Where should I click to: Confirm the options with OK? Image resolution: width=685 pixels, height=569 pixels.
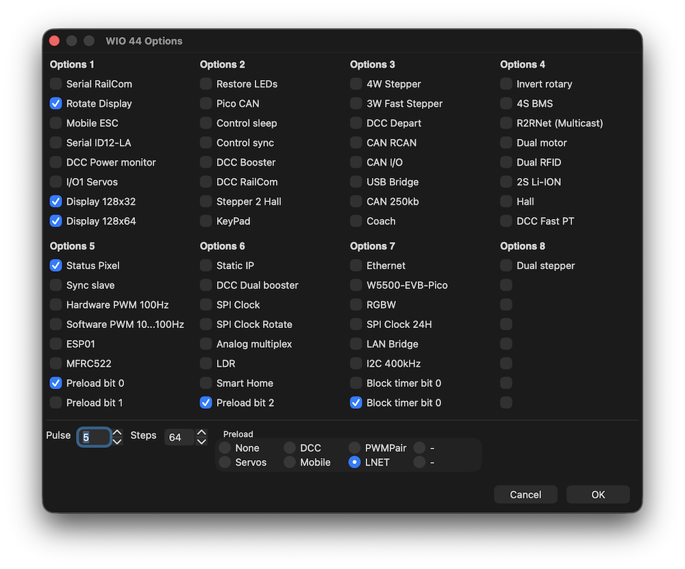coord(598,494)
